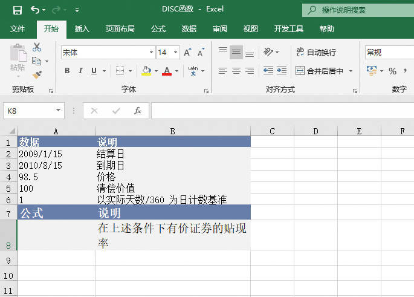The width and height of the screenshot is (414, 297).
Task: Switch to the 插入 (Insert) tab
Action: [82, 28]
